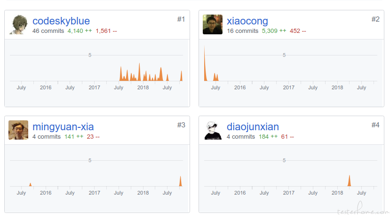Open diaojunxian's avatar image

213,130
